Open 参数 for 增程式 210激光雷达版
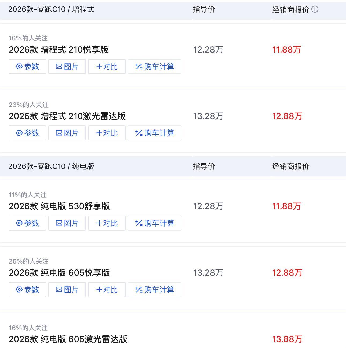This screenshot has width=346, height=348. point(27,133)
